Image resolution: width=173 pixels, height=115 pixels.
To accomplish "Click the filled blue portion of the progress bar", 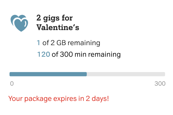I will [x=48, y=74].
